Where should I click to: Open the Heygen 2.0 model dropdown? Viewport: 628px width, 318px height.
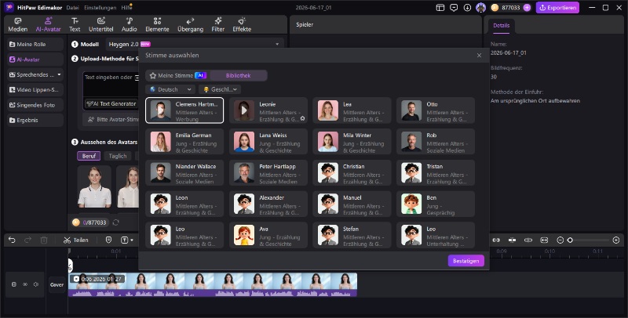(194, 45)
